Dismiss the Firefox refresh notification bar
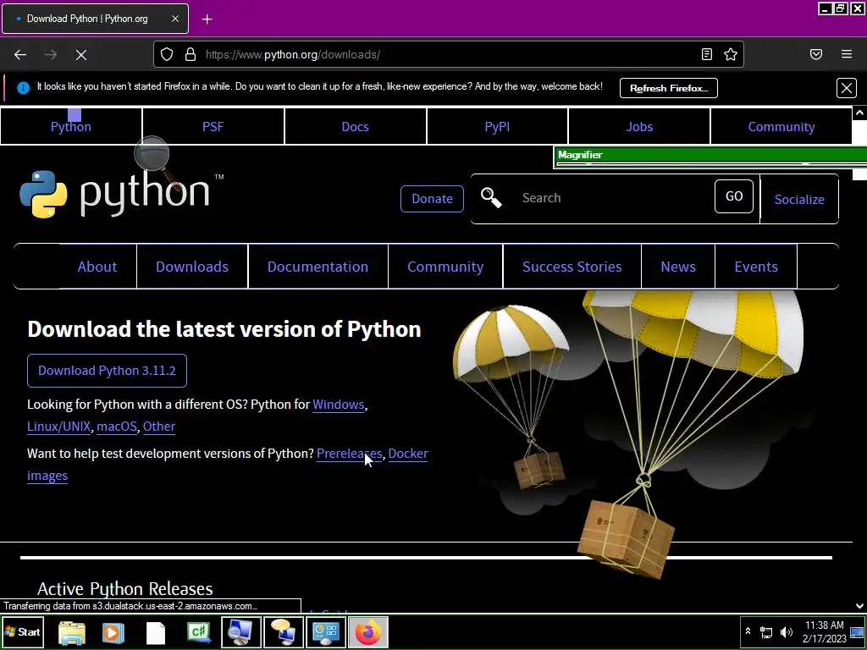Image resolution: width=867 pixels, height=650 pixels. 847,88
